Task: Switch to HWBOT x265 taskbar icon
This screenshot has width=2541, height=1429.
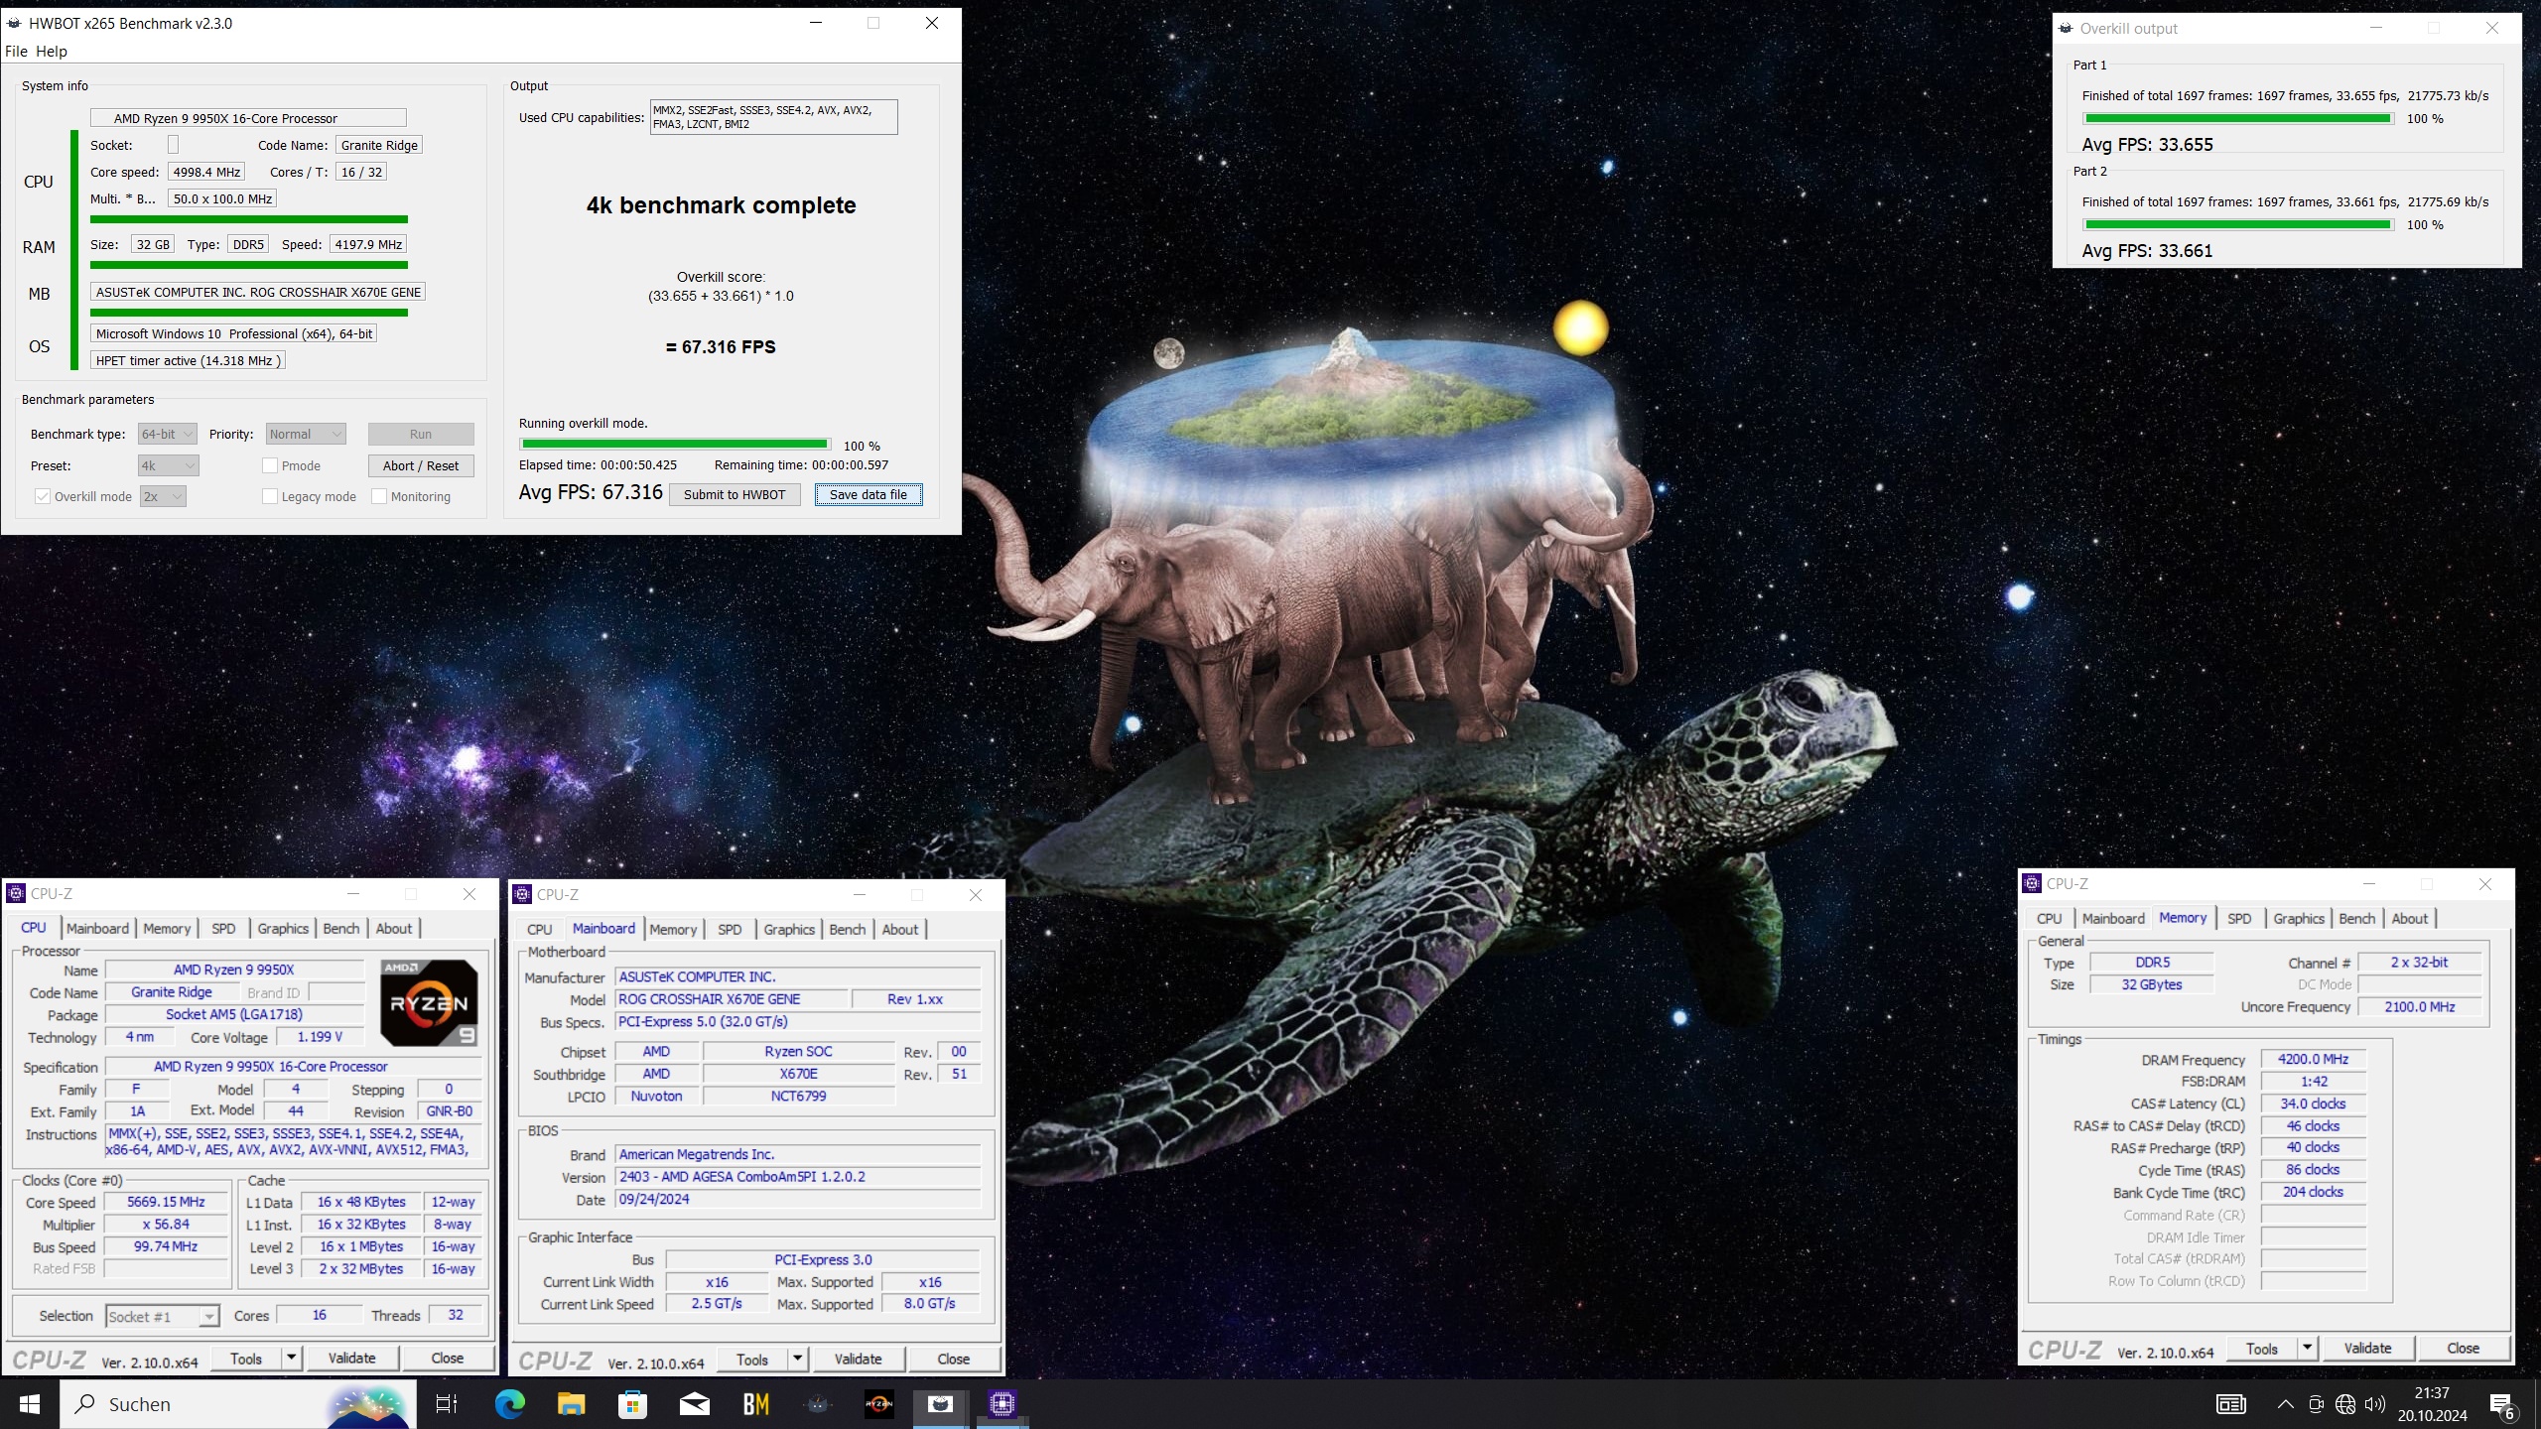Action: click(x=940, y=1404)
